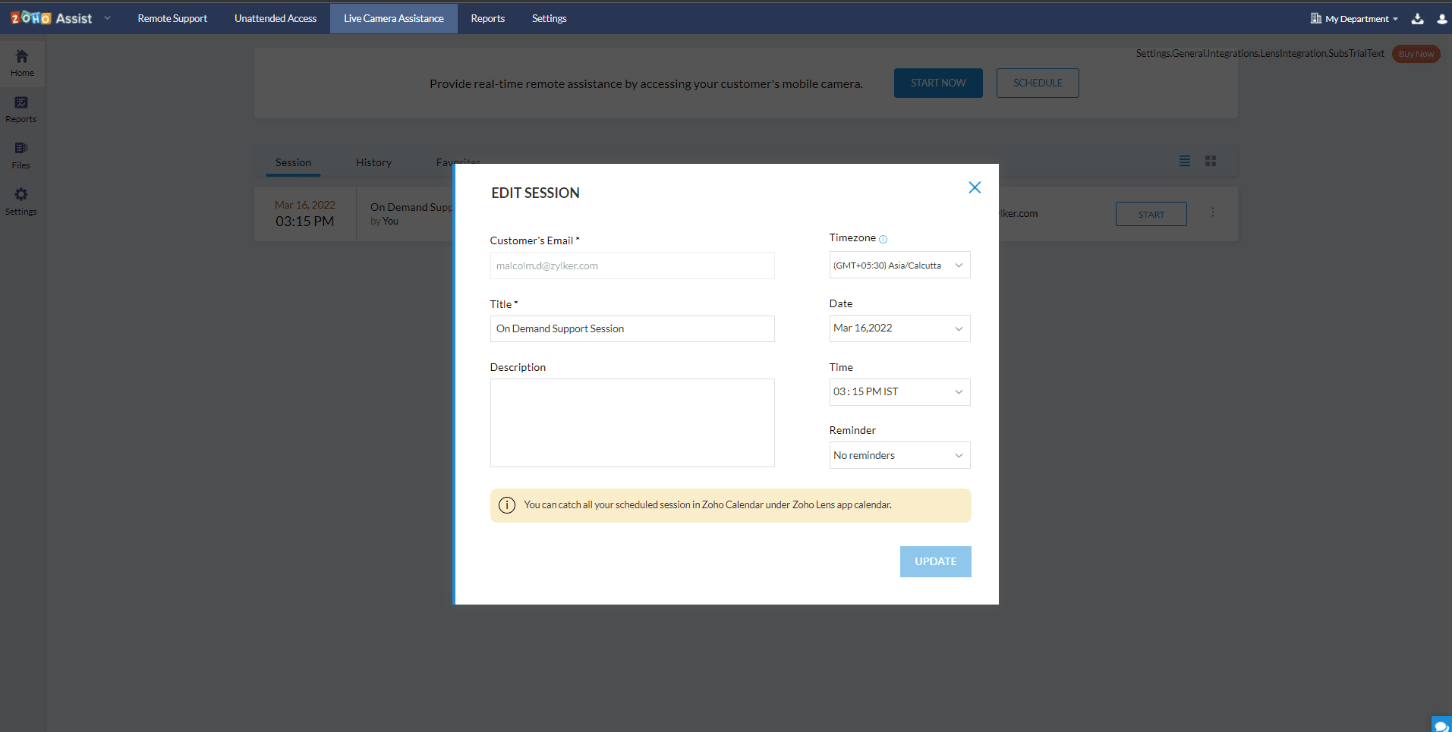The width and height of the screenshot is (1452, 732).
Task: Open the Remote Support menu tab
Action: (172, 18)
